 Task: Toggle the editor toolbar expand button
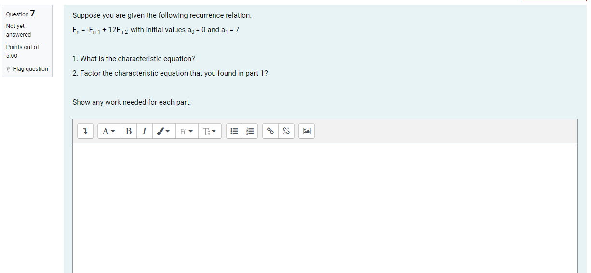tap(85, 131)
